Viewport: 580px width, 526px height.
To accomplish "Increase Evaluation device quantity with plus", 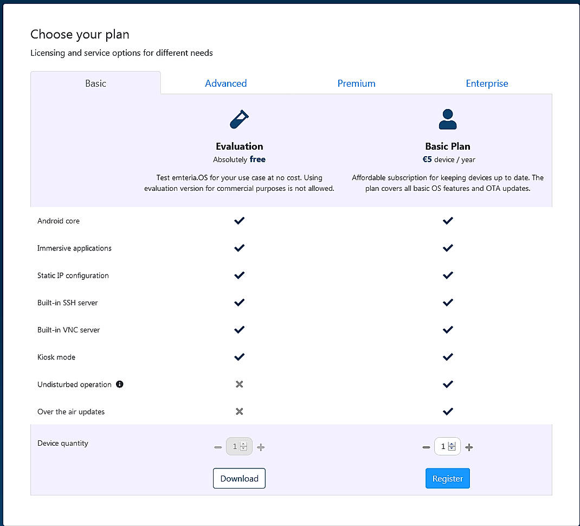I will [261, 447].
